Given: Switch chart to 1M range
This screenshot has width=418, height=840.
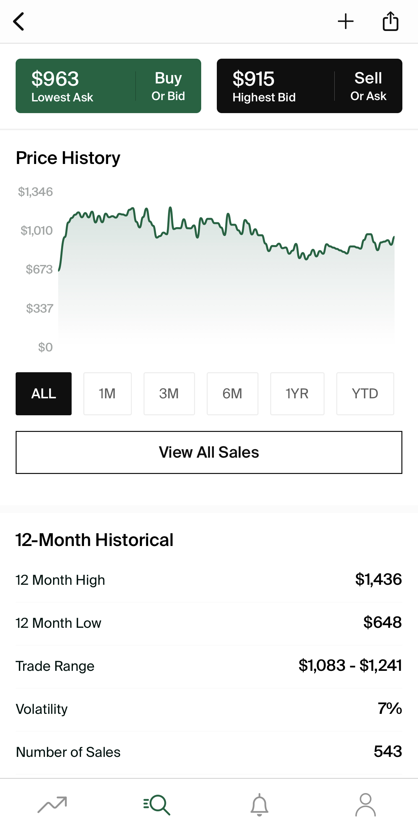Looking at the screenshot, I should [107, 393].
